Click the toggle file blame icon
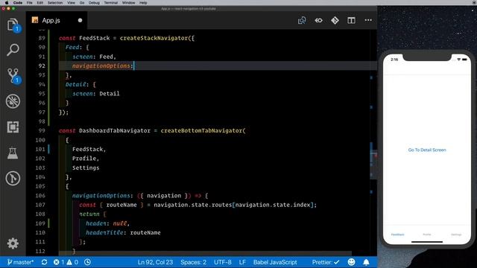This screenshot has height=268, width=477. (318, 20)
